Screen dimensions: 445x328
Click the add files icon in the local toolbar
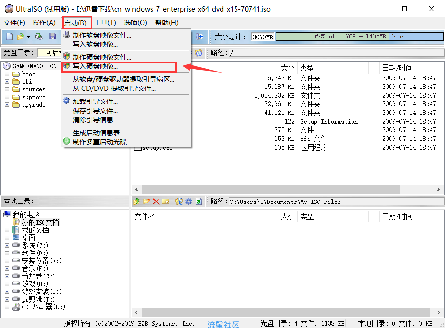point(179,202)
